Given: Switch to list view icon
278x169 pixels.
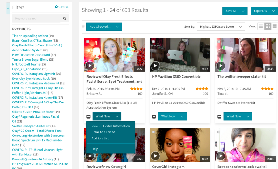Looking at the screenshot, I should point(261,26).
